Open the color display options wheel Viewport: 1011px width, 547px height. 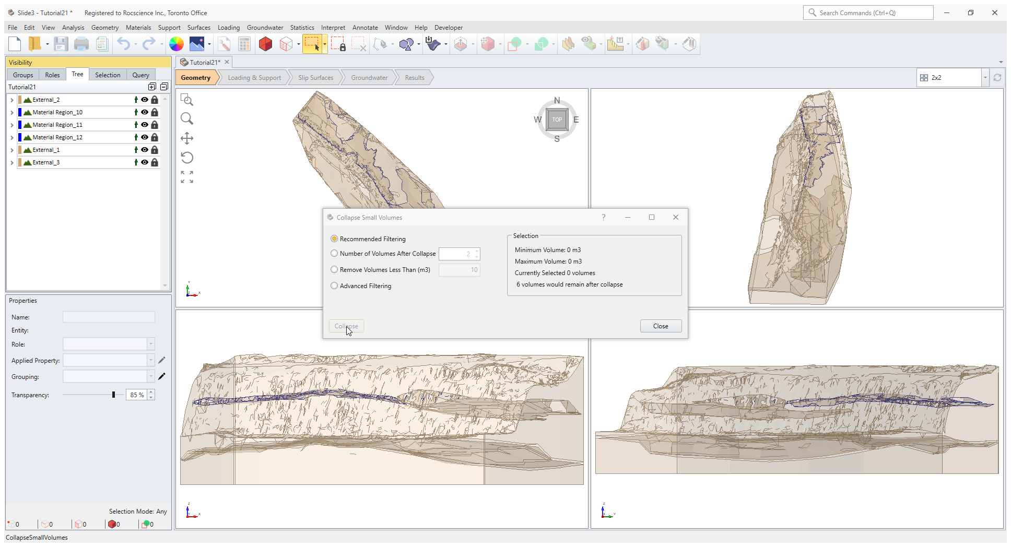click(177, 44)
